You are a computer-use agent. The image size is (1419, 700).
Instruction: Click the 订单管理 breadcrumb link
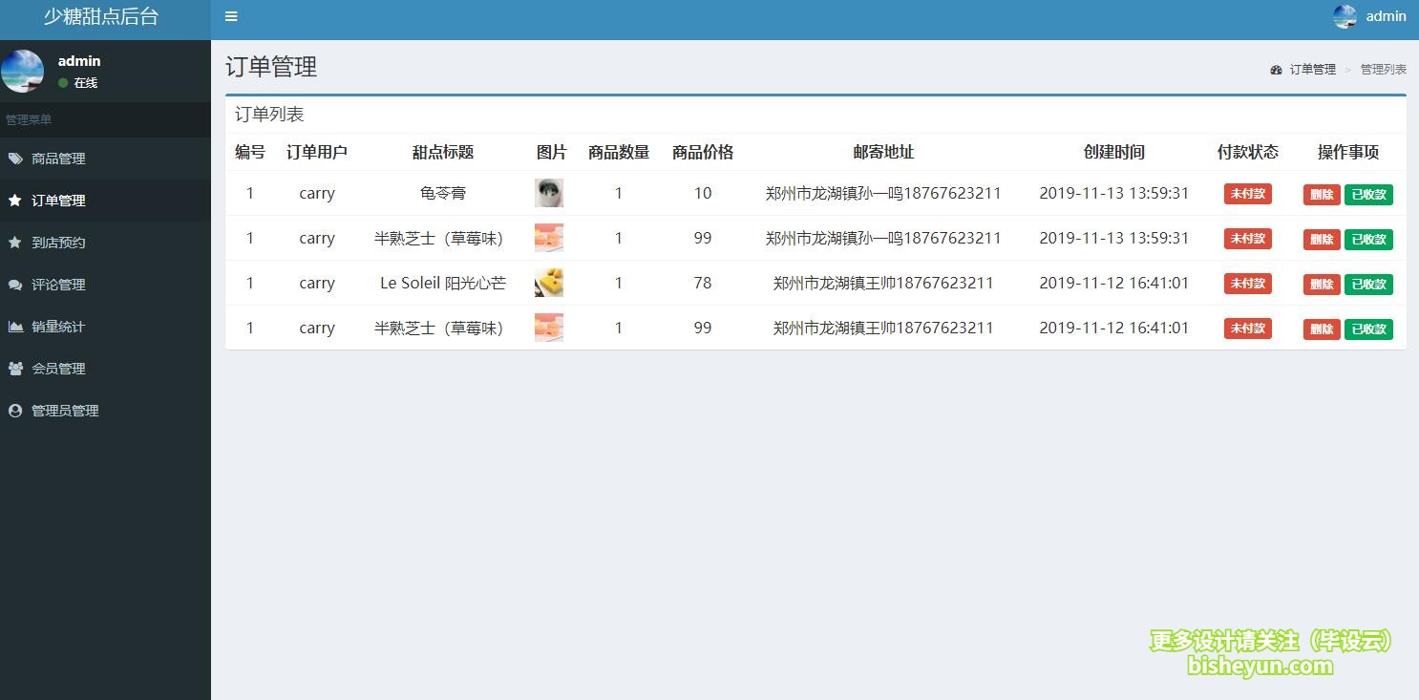(1312, 70)
